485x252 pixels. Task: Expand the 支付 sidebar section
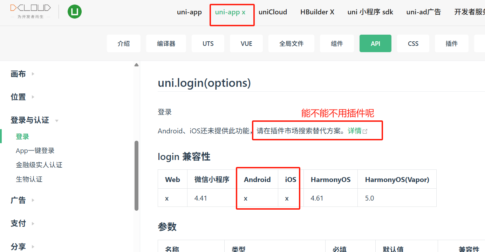[22, 223]
